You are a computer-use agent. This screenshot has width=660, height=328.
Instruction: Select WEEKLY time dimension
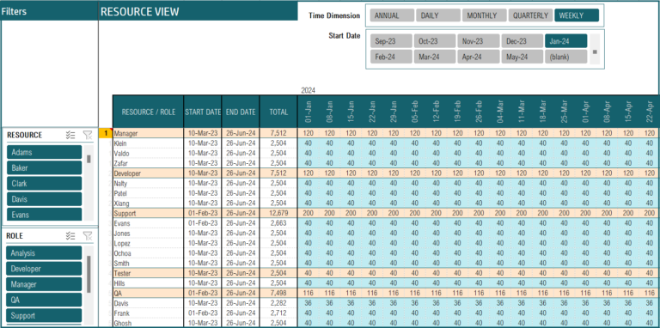577,15
